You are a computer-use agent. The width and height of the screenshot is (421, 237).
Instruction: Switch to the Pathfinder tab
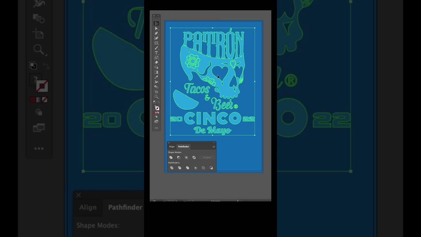point(184,146)
